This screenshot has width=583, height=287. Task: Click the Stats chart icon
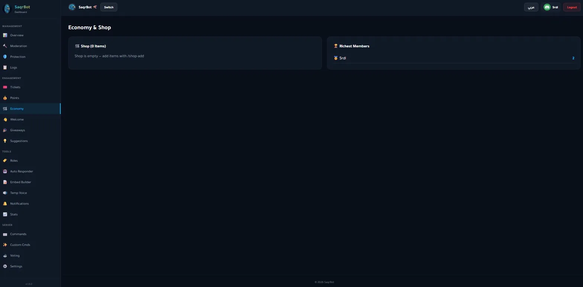5,215
